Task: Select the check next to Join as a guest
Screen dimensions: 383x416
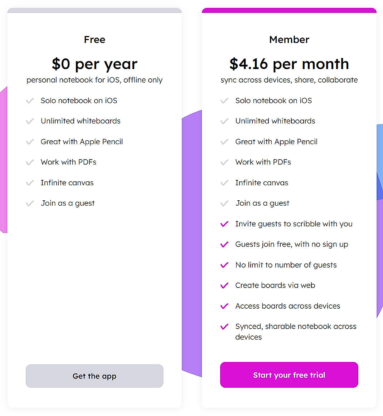Action: click(x=30, y=203)
